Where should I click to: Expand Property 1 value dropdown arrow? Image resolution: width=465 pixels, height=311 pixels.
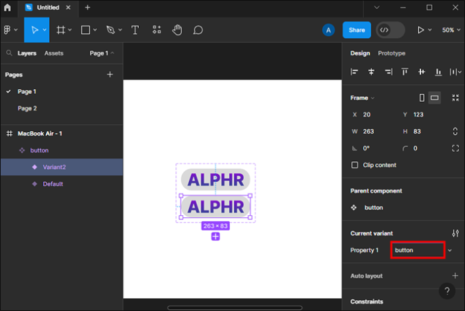pos(450,250)
